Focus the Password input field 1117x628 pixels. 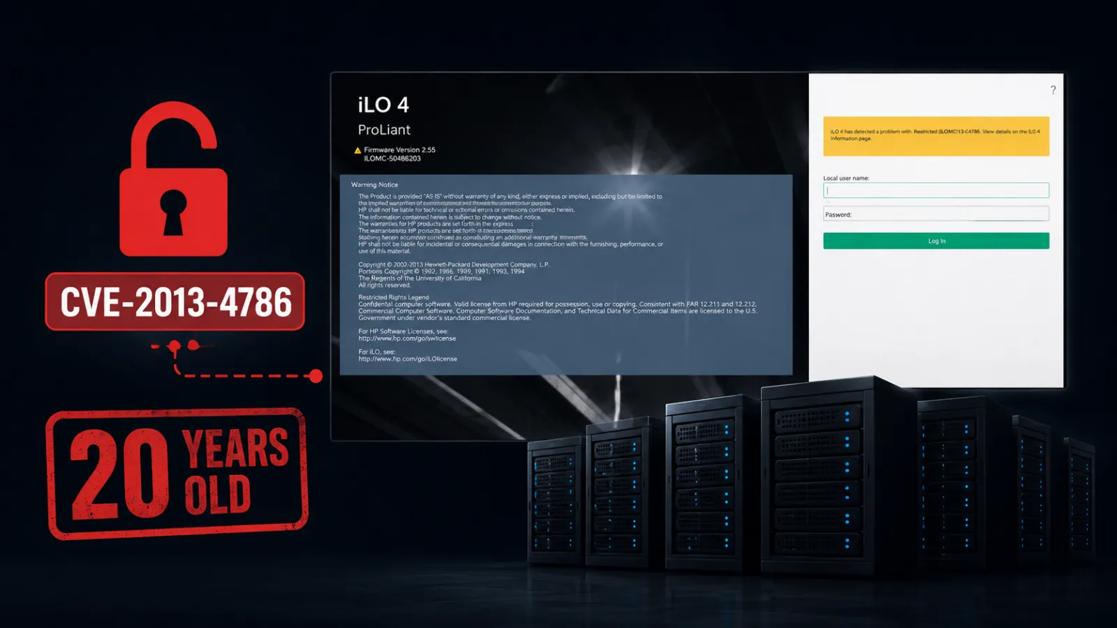pos(935,214)
